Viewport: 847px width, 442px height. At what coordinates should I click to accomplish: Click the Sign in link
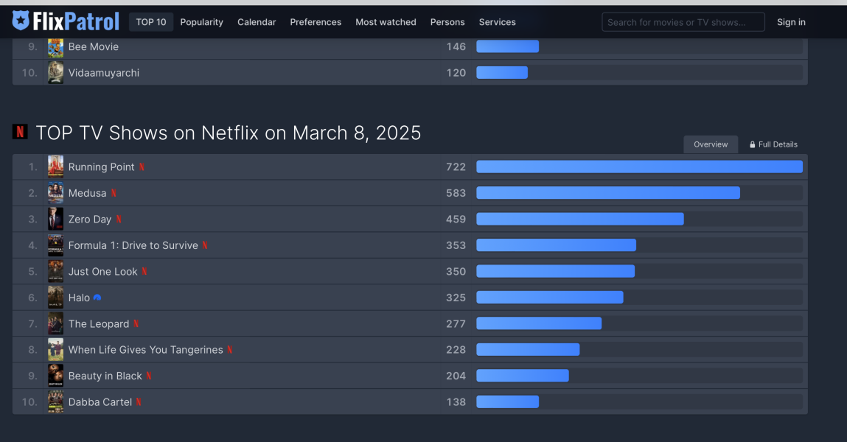click(791, 22)
